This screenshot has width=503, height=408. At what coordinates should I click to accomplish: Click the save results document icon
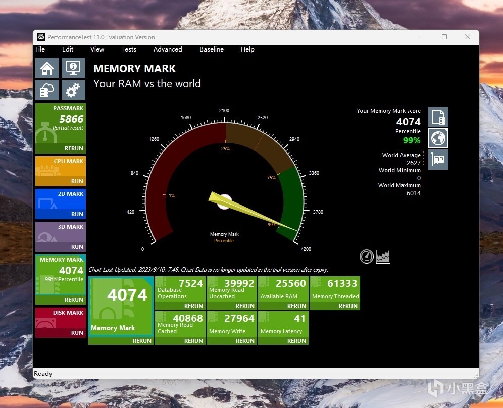tap(438, 117)
